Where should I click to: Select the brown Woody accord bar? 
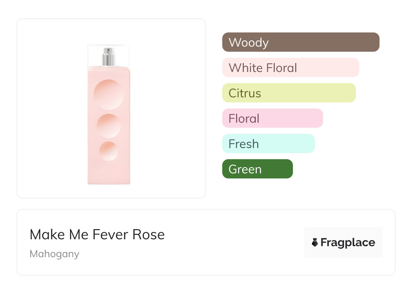pos(301,42)
